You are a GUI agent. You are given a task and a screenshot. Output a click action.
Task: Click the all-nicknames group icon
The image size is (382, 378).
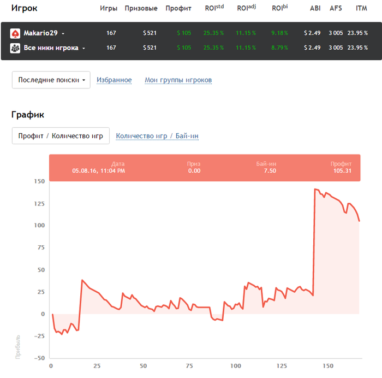15,48
